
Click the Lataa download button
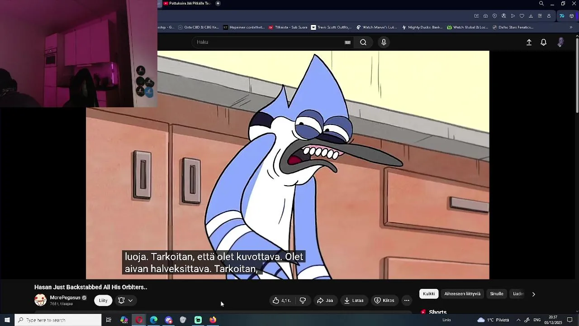click(x=354, y=300)
